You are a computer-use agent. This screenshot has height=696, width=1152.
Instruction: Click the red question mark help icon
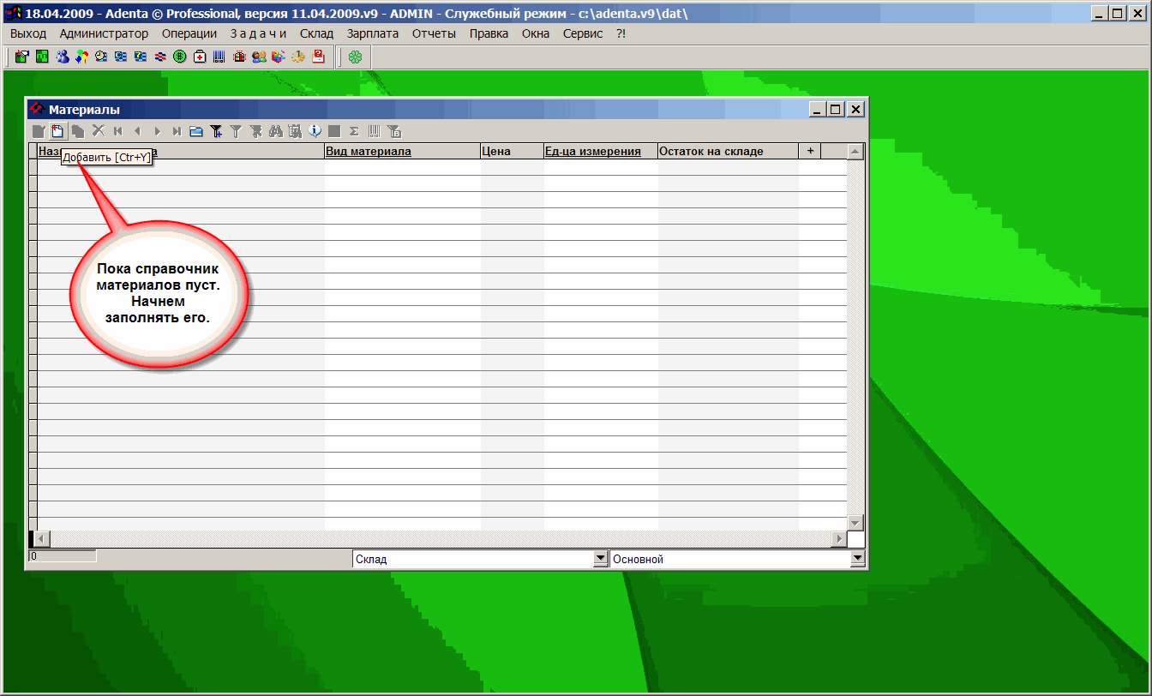tap(318, 57)
